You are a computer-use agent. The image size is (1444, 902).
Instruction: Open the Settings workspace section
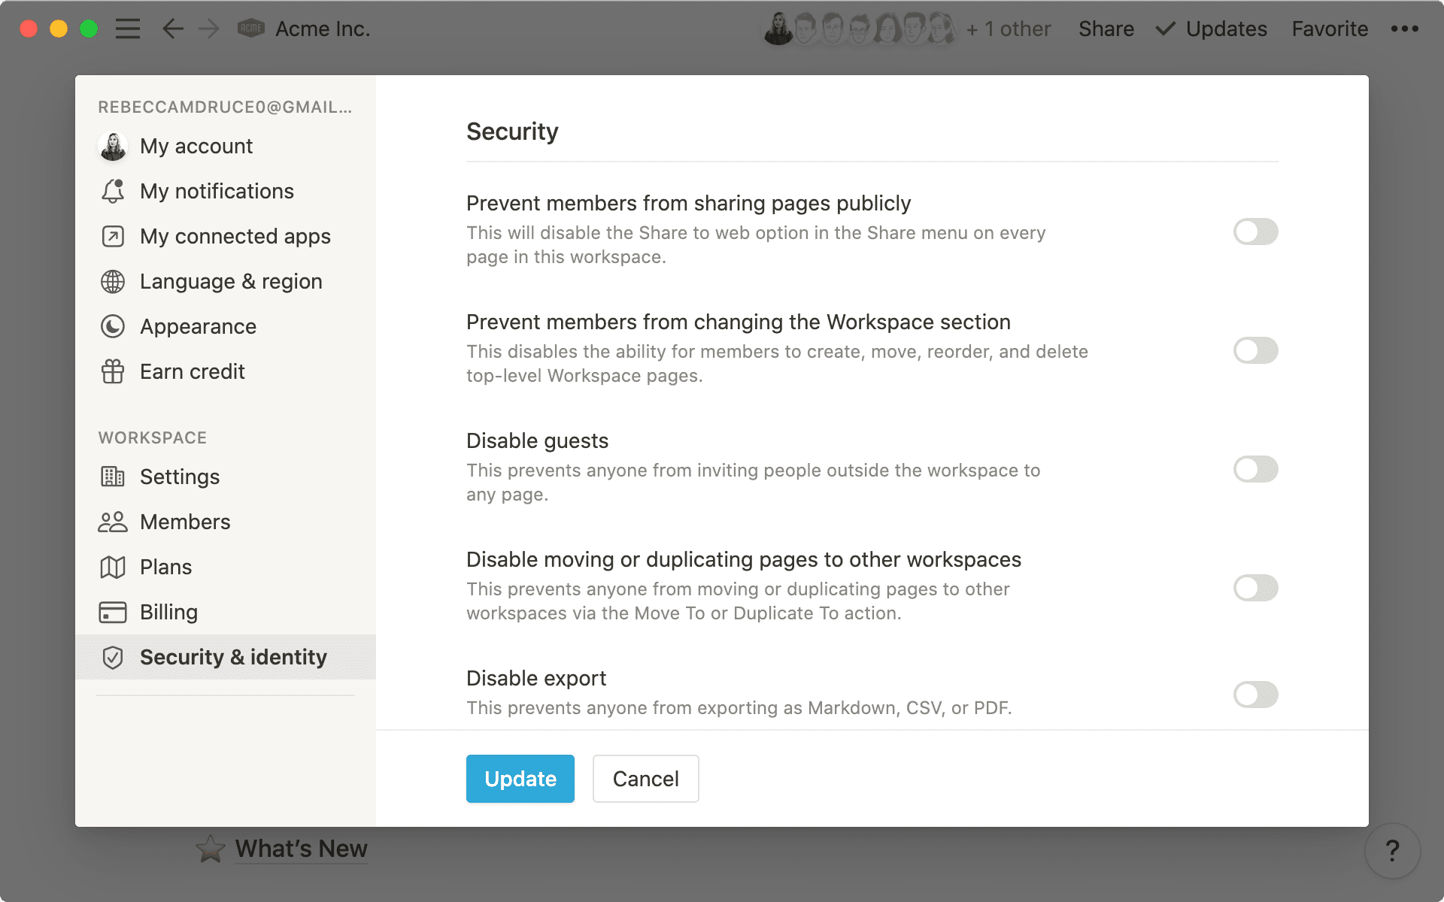[x=180, y=477]
